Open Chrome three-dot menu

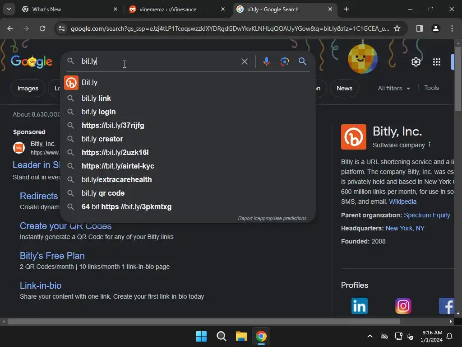coord(452,28)
